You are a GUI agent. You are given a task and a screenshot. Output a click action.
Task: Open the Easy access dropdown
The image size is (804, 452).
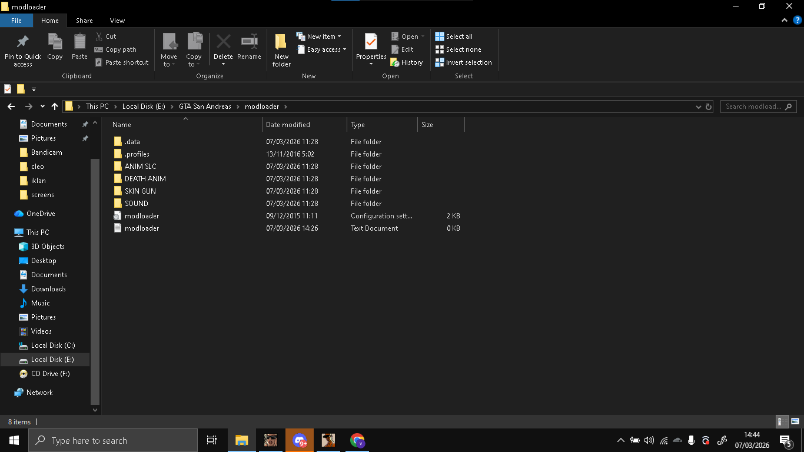tap(321, 49)
